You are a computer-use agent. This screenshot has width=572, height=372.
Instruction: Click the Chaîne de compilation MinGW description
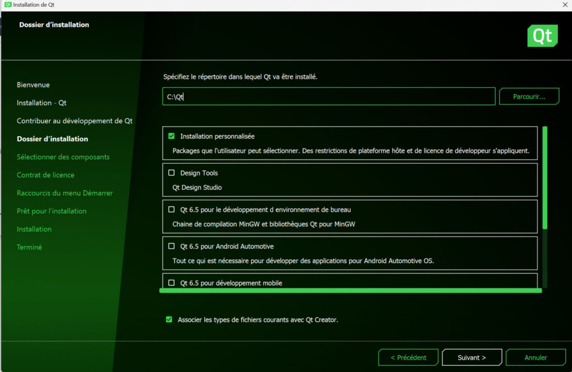pos(264,224)
